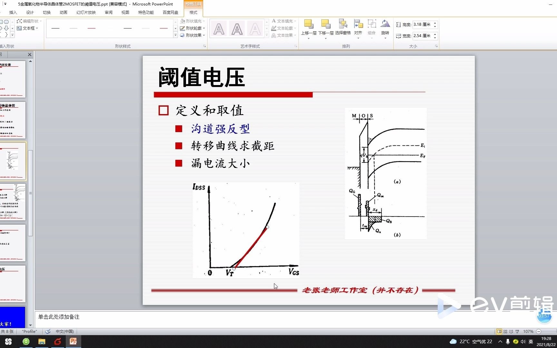This screenshot has width=557, height=348.
Task: Click the Text Outline (文本轮廓) icon
Action: tap(274, 28)
